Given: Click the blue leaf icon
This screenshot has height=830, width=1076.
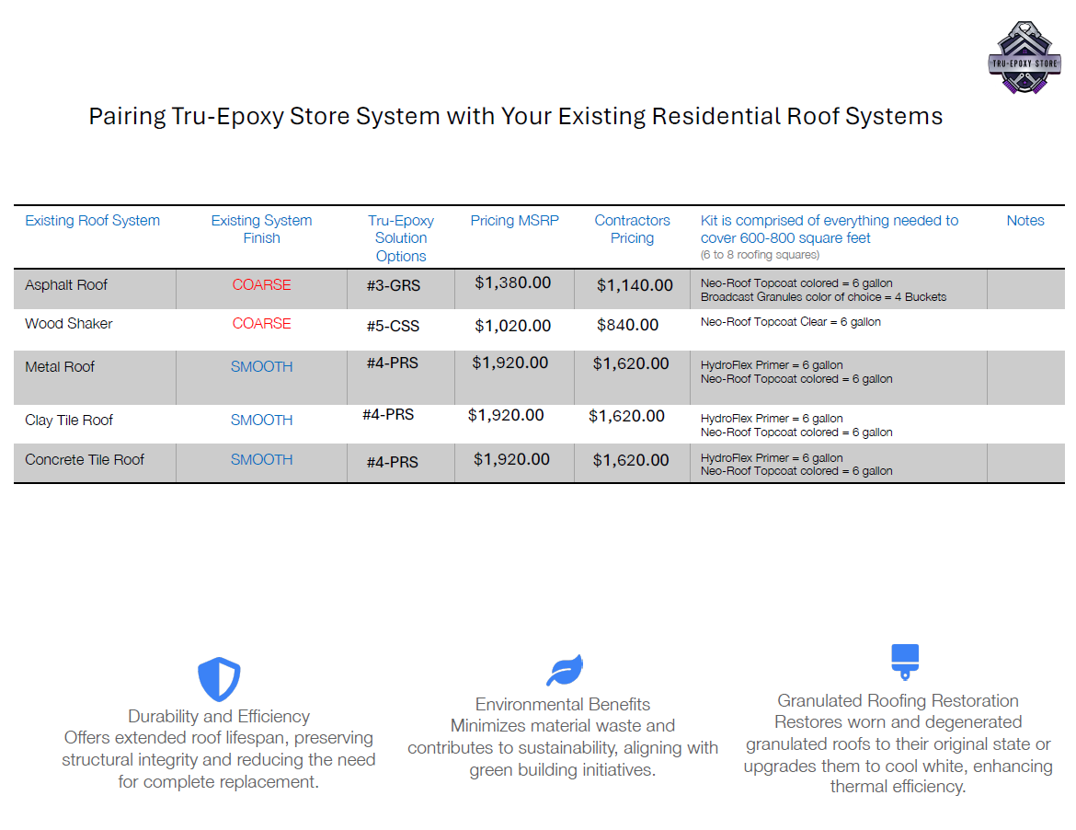Looking at the screenshot, I should click(565, 670).
